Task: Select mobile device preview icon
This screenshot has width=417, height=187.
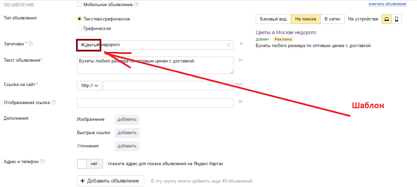Action: [397, 19]
